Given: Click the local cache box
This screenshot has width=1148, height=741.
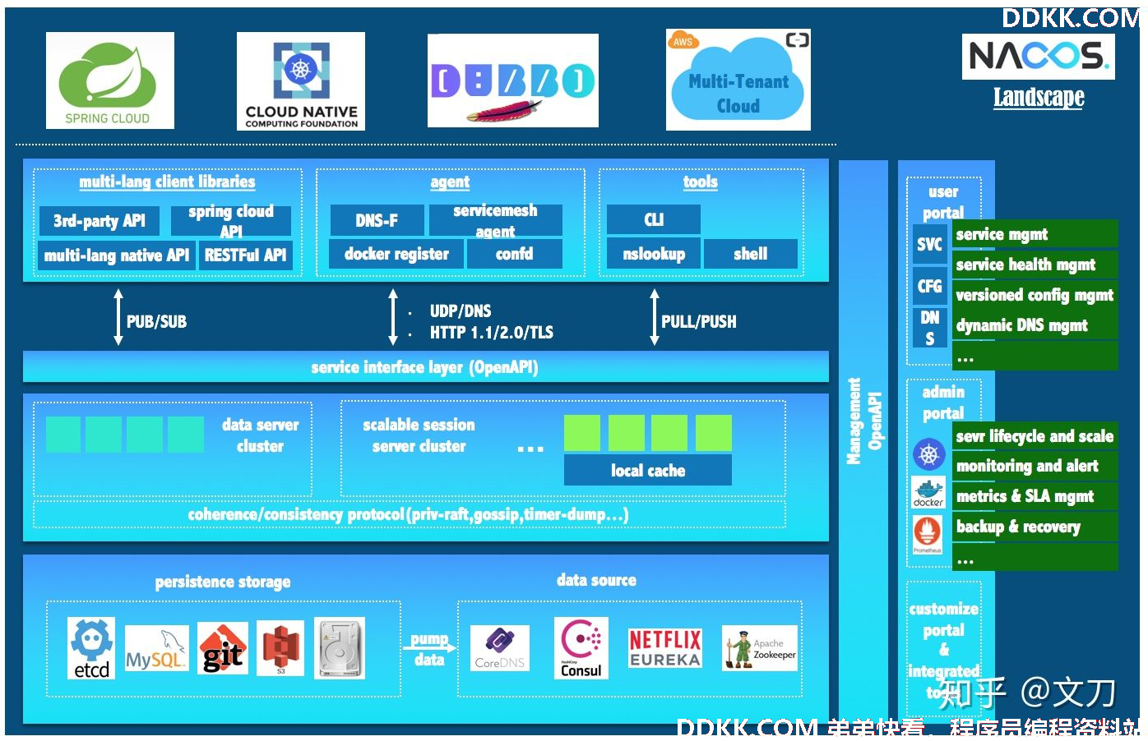Looking at the screenshot, I should point(648,470).
